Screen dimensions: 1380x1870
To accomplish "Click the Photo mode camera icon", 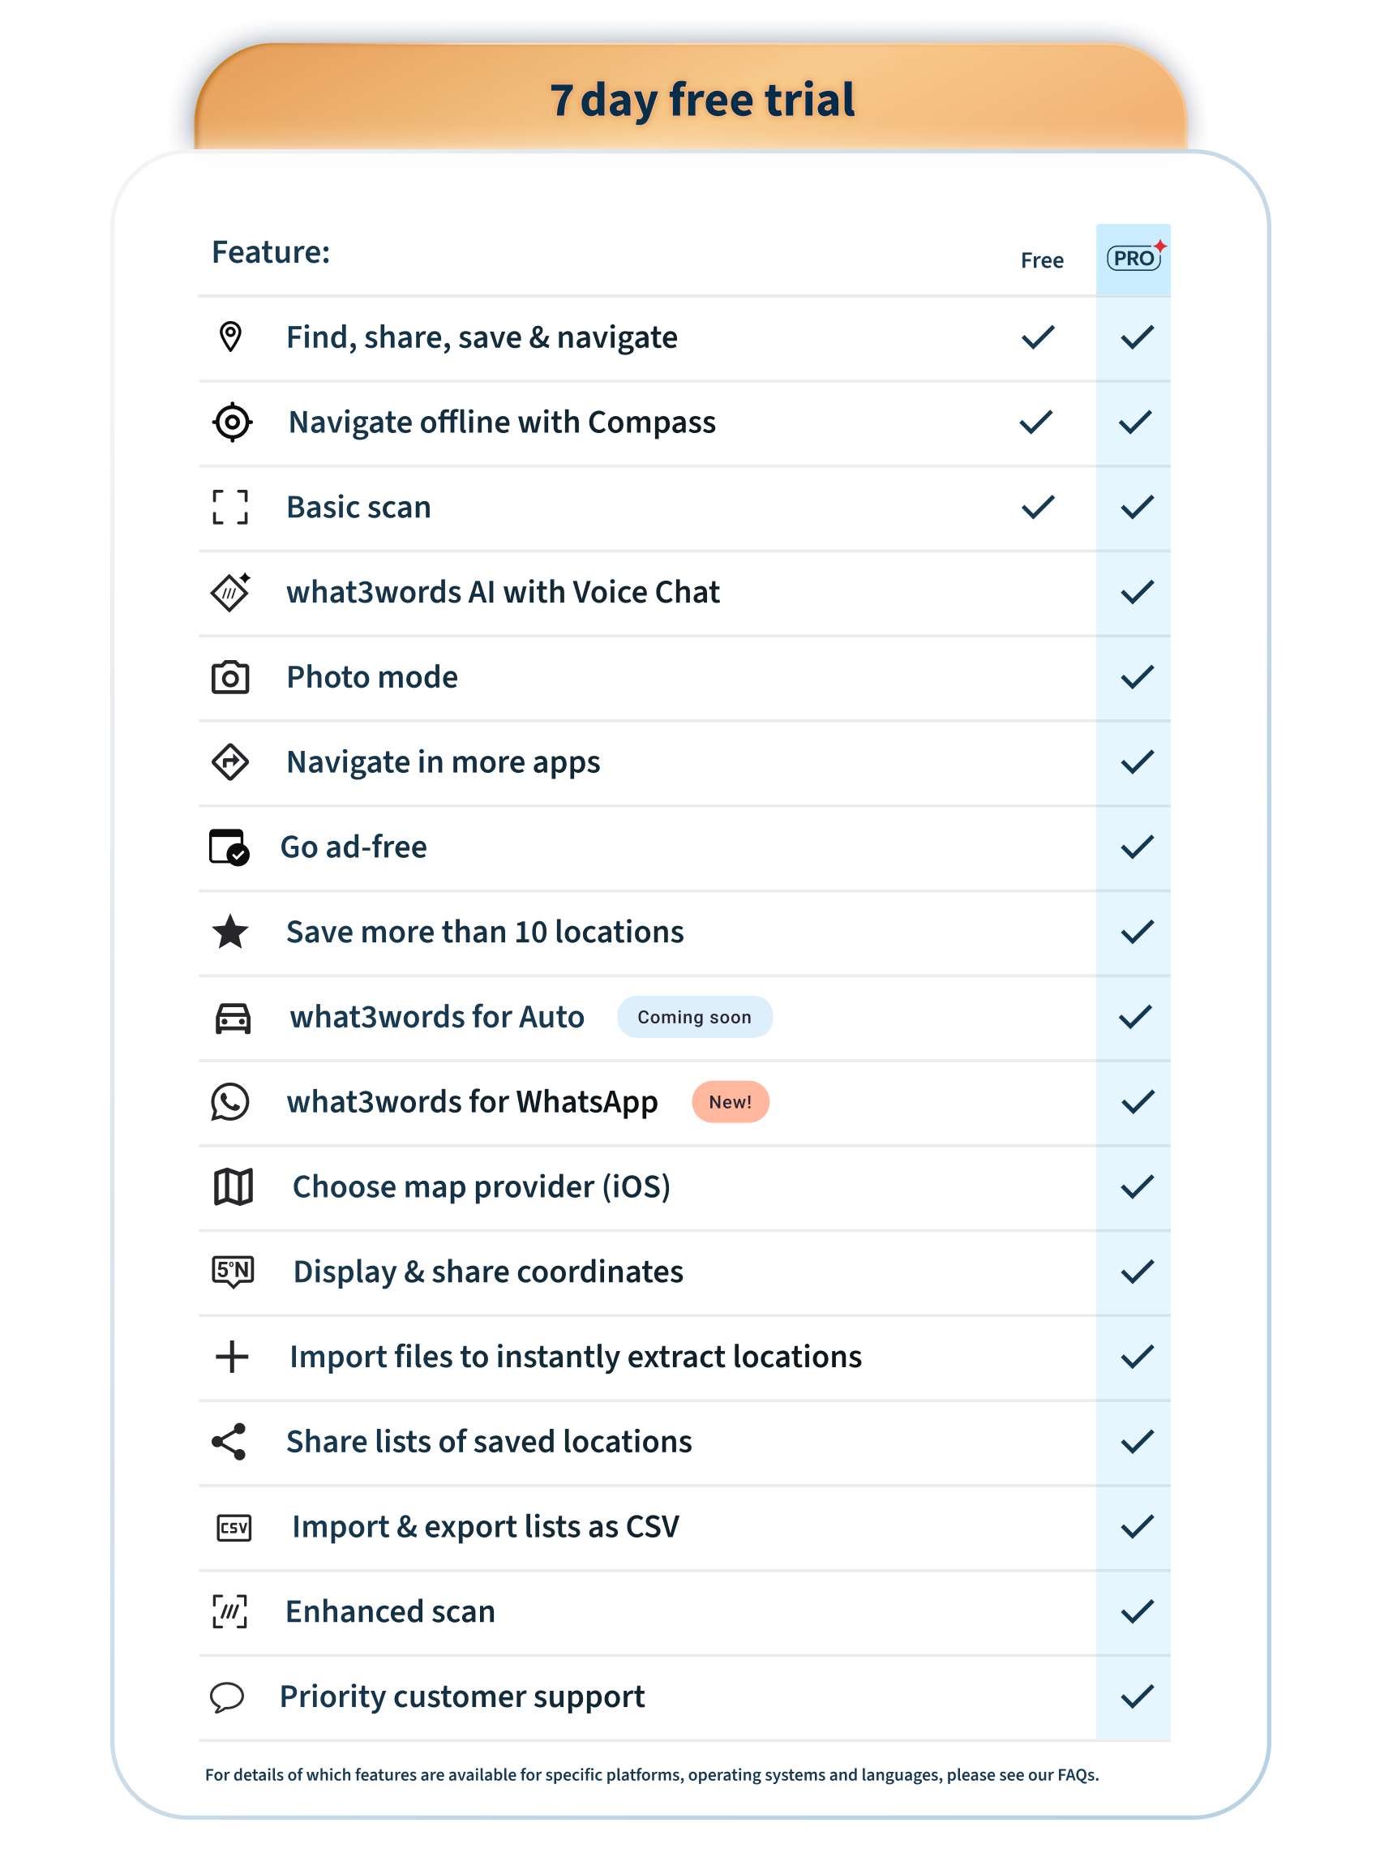I will click(229, 677).
